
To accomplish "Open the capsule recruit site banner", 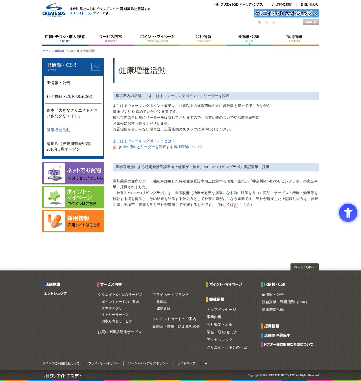I will tap(73, 221).
